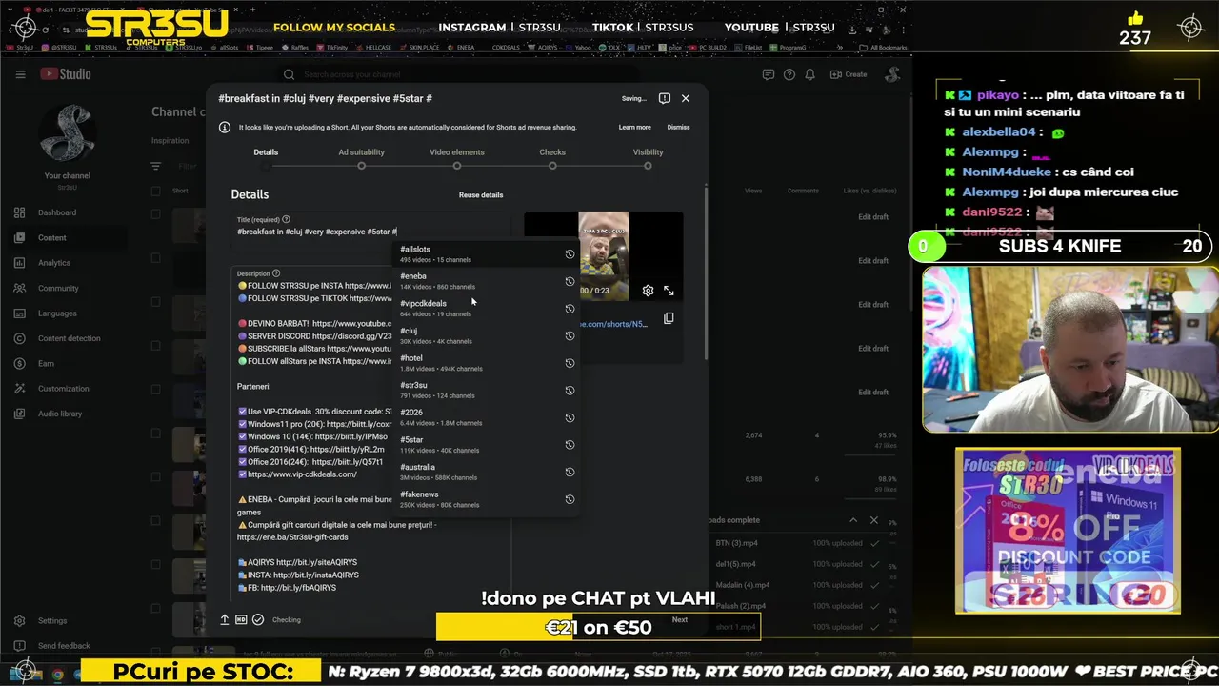The height and width of the screenshot is (686, 1219).
Task: Click the Description help question mark icon
Action: click(x=276, y=273)
